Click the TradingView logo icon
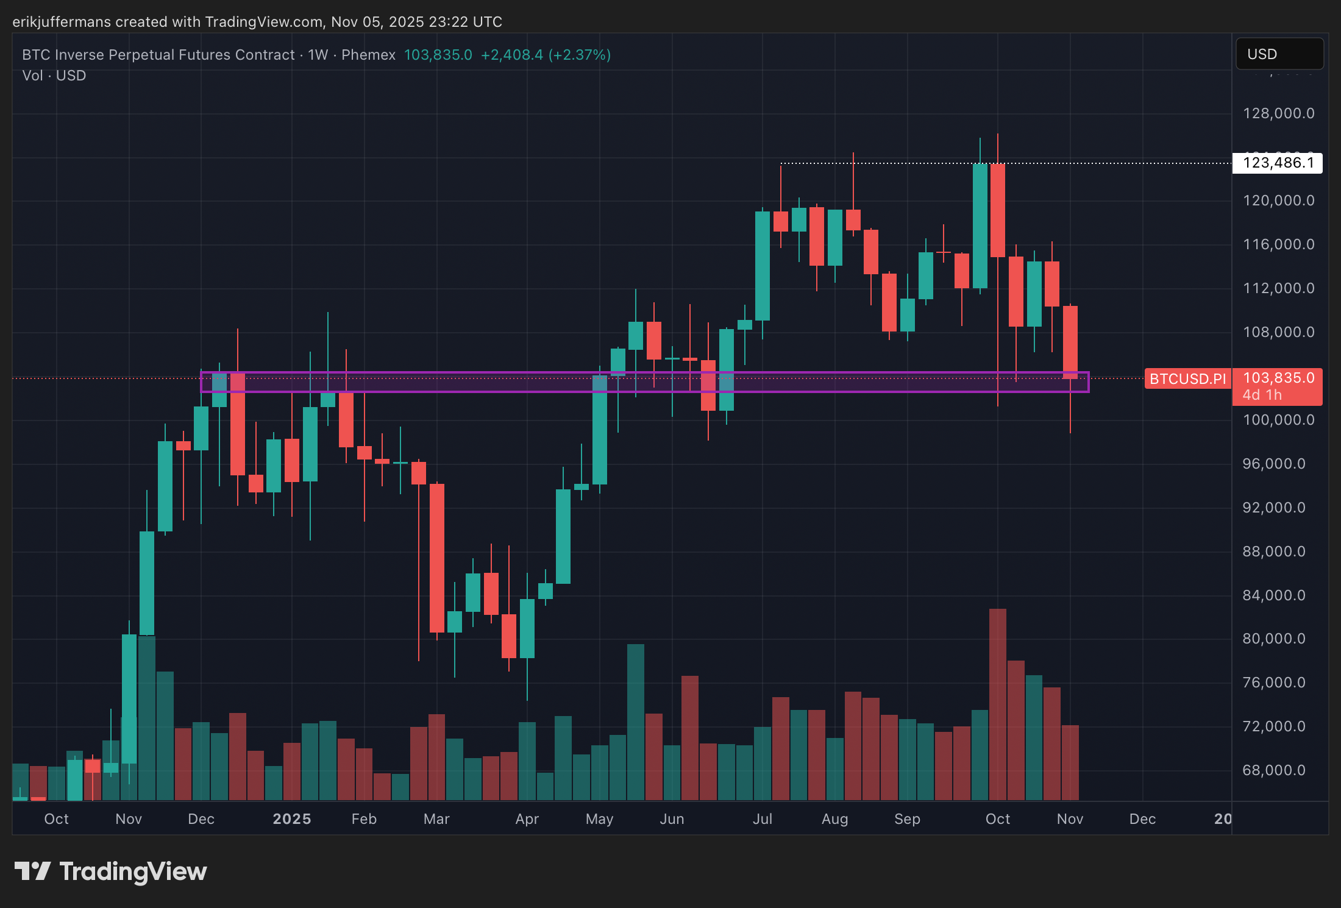This screenshot has width=1341, height=908. tap(32, 871)
